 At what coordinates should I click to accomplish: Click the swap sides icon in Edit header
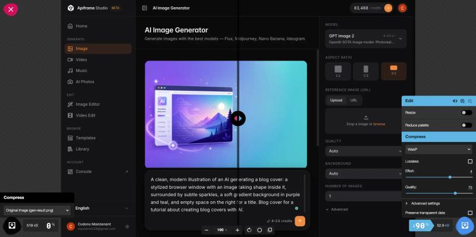click(x=455, y=101)
